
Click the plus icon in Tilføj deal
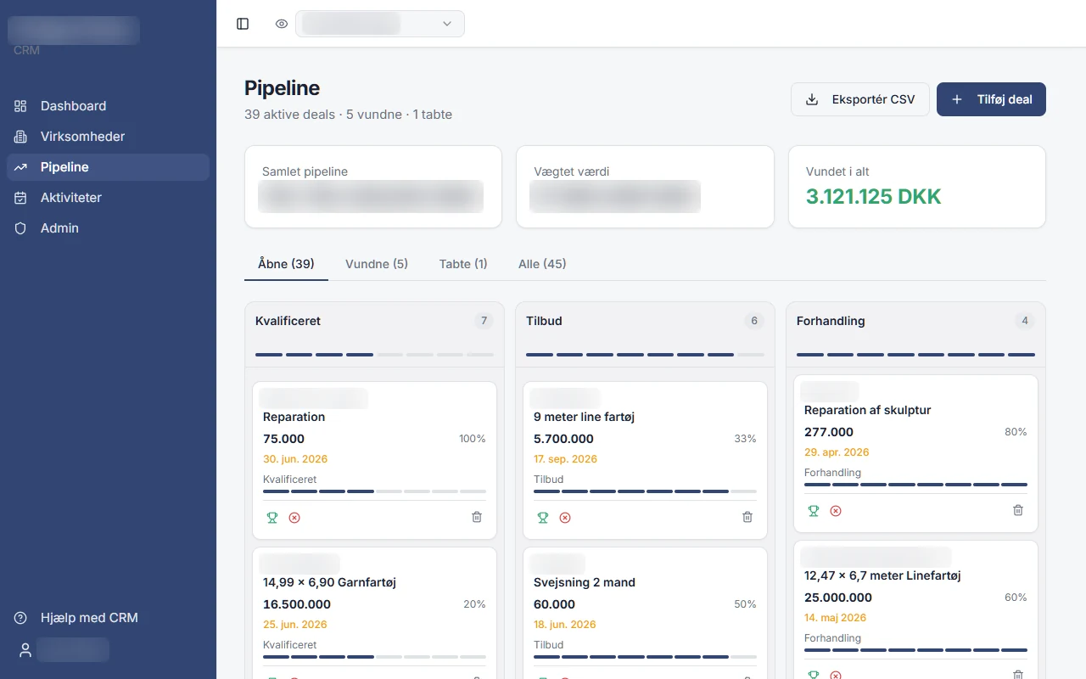[957, 99]
